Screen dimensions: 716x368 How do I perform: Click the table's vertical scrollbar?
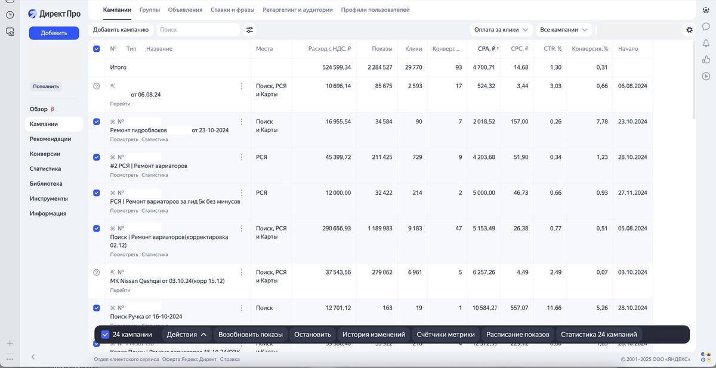(x=694, y=80)
